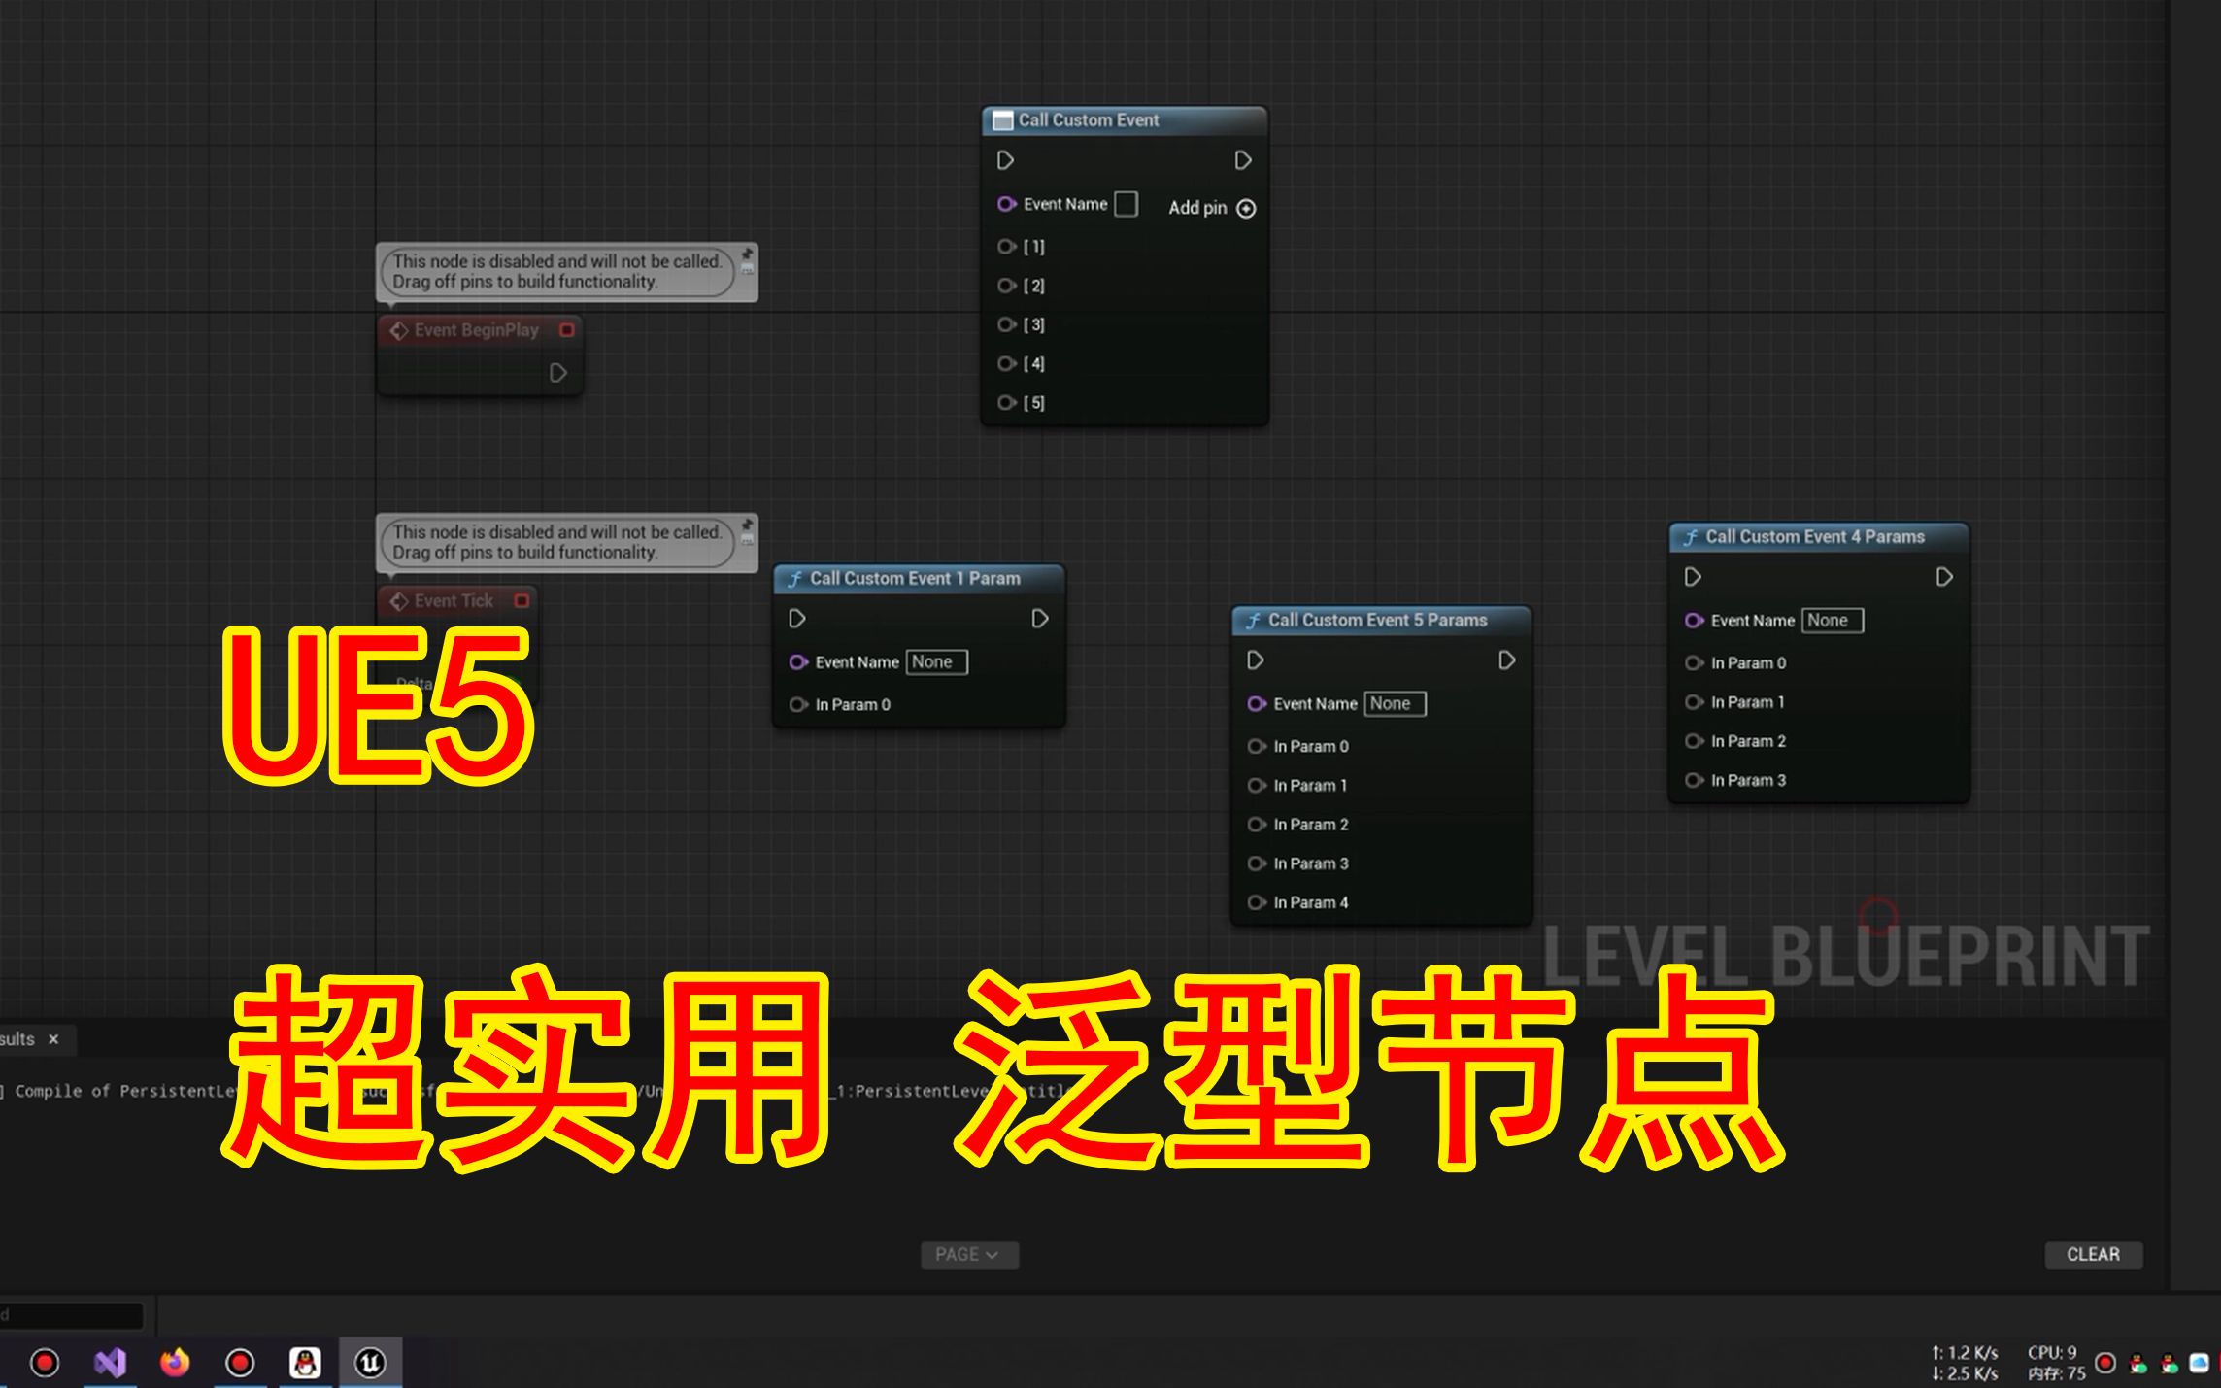Viewport: 2221px width, 1388px height.
Task: Click 1 Param node output execution pin
Action: click(x=1039, y=619)
